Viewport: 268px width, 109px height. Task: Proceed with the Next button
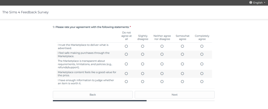(x=175, y=95)
